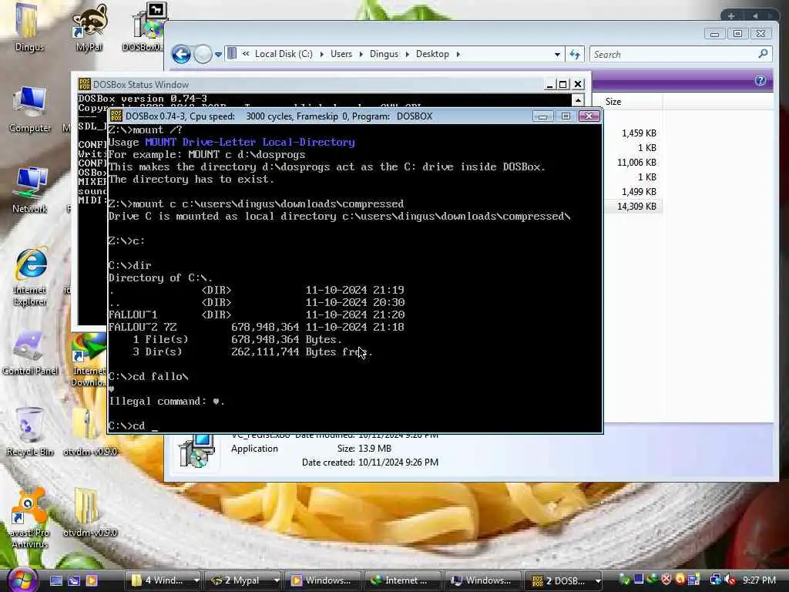Switch to the Internet ... taskbar button
The image size is (789, 592).
402,580
